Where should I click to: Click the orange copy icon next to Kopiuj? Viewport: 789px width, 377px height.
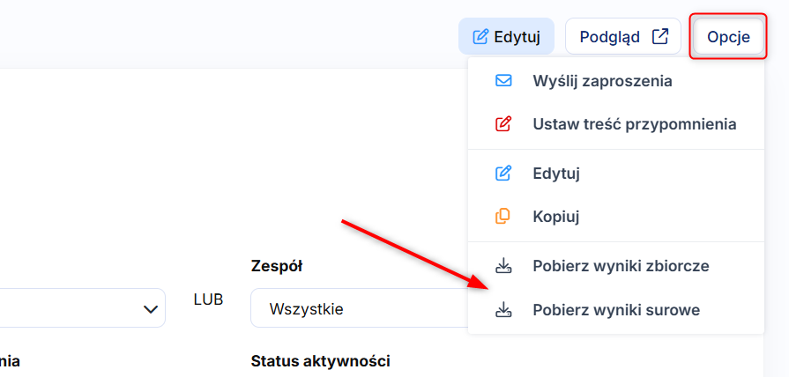point(503,216)
